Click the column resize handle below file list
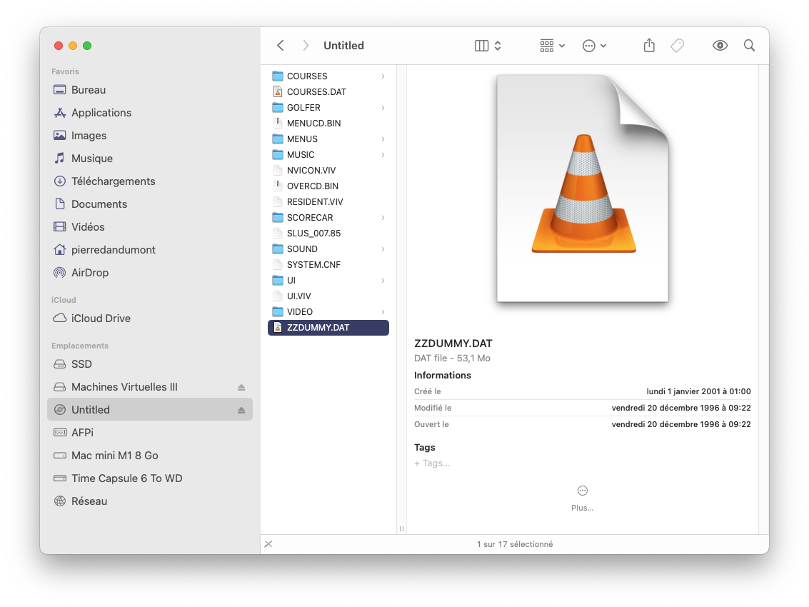 [401, 528]
